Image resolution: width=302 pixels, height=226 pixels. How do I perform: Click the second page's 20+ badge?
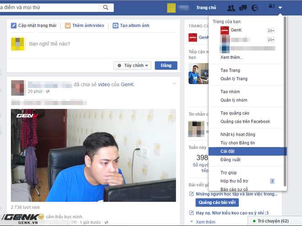tap(271, 40)
